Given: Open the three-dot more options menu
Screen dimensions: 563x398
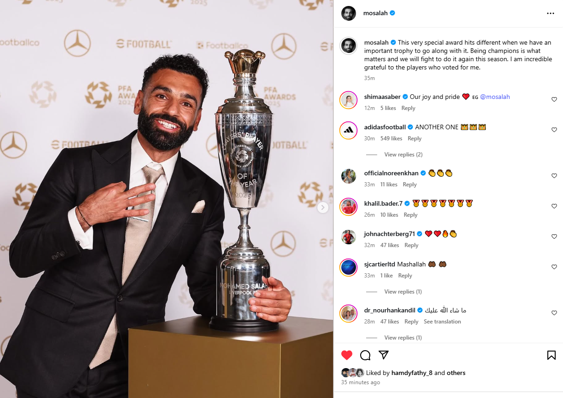Looking at the screenshot, I should click(551, 13).
